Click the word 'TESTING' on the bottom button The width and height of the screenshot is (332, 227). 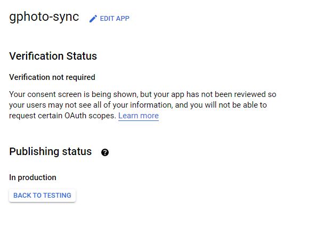(x=57, y=196)
